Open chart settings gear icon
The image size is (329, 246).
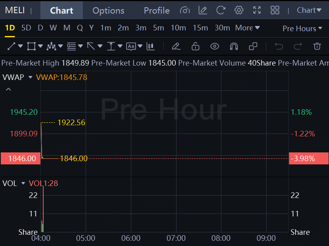(x=239, y=10)
